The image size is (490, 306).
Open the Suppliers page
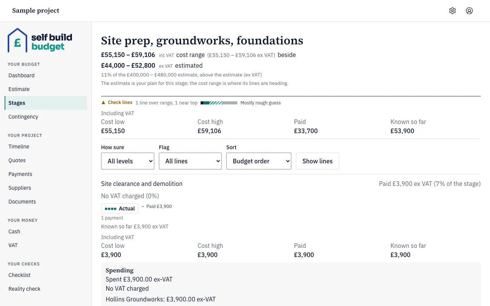(x=46, y=188)
